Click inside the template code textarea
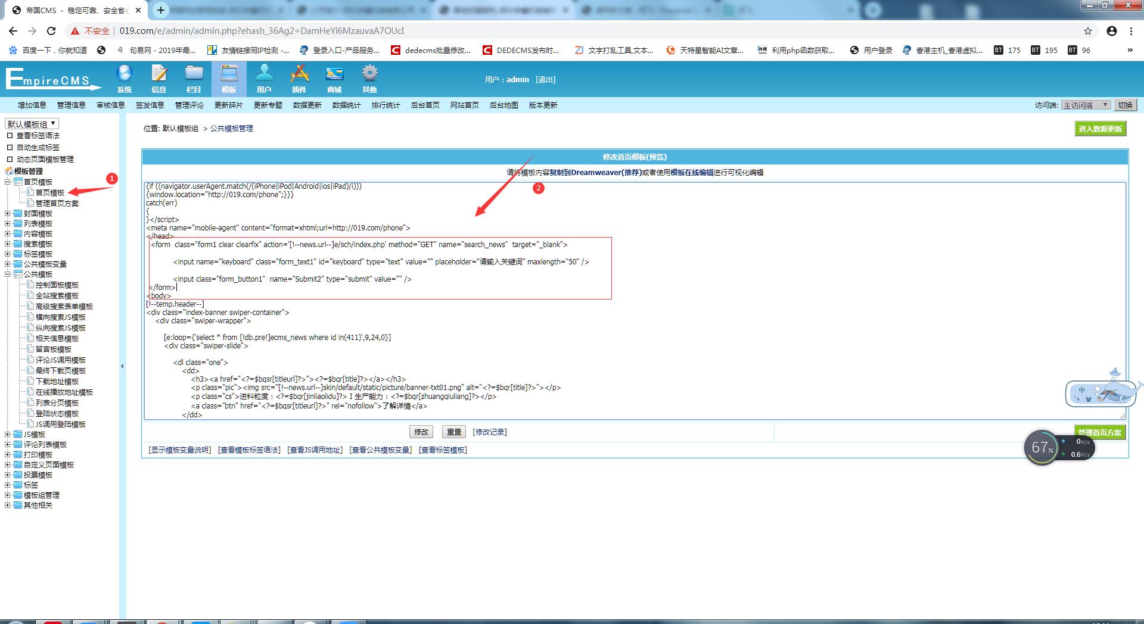 (x=635, y=301)
